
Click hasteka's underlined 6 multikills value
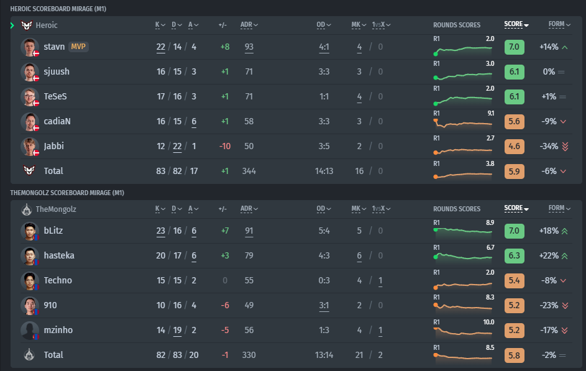click(359, 256)
